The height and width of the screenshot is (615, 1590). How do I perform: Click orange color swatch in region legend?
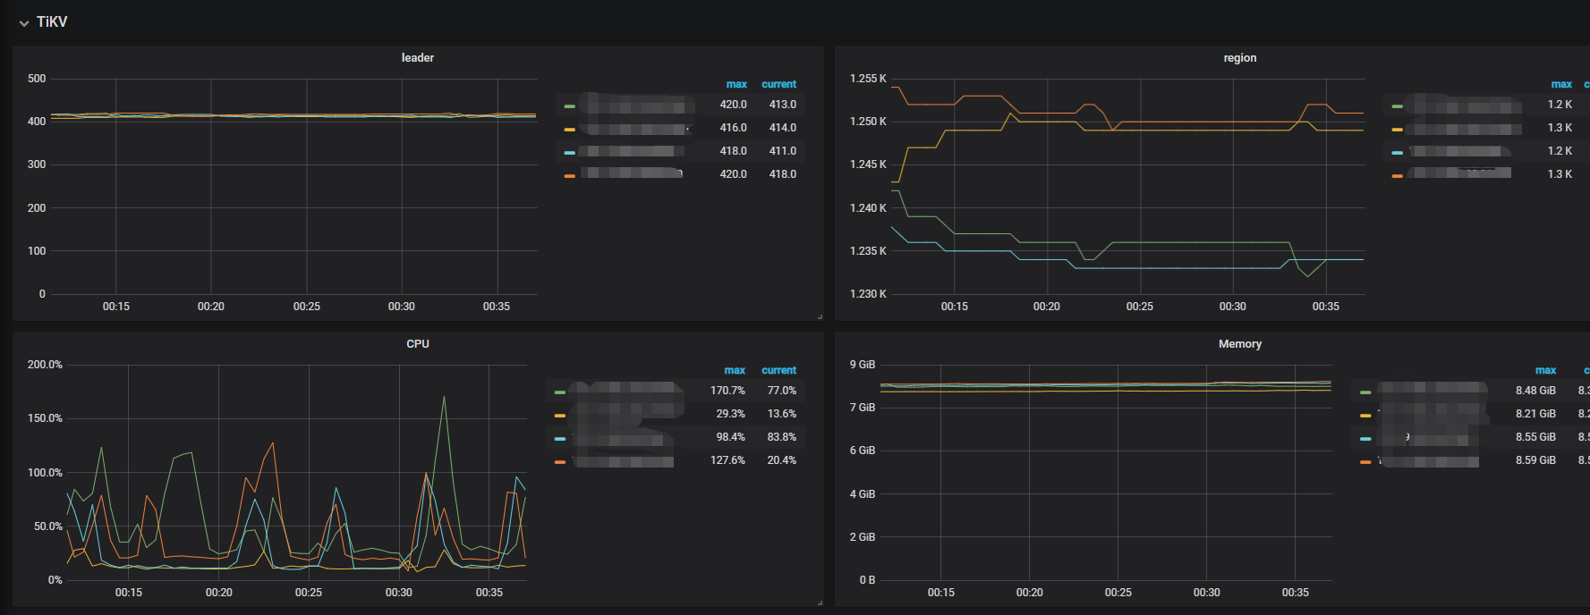pyautogui.click(x=1397, y=176)
